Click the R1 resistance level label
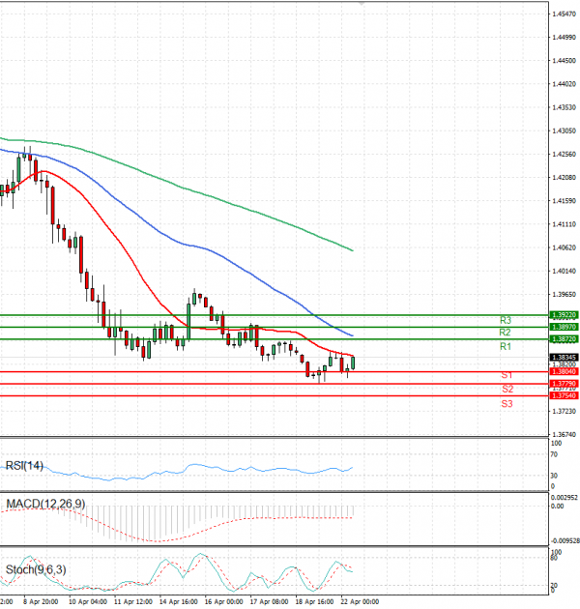 (x=505, y=346)
